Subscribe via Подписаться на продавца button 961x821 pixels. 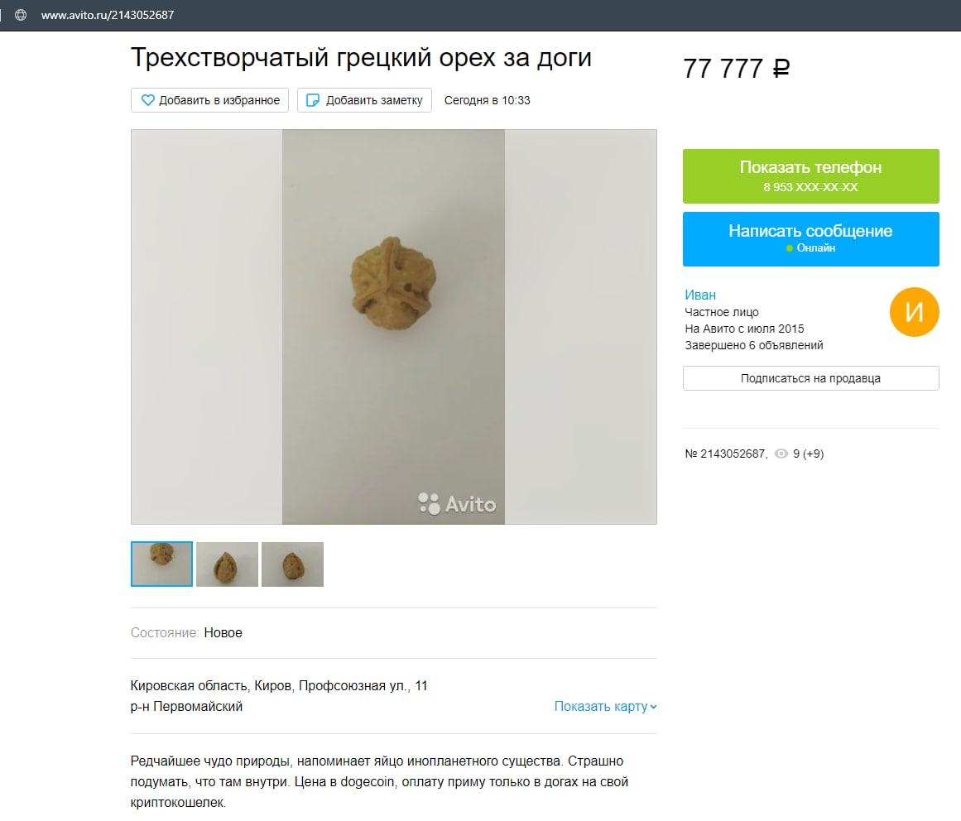point(811,378)
